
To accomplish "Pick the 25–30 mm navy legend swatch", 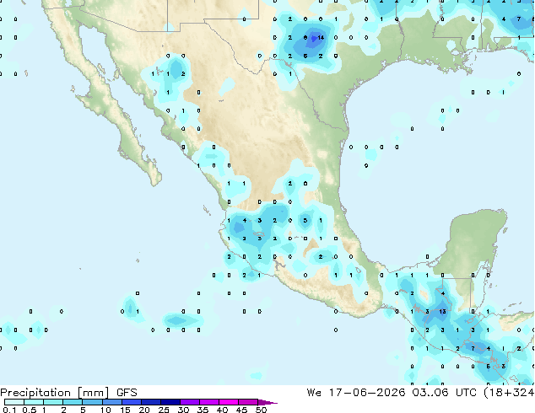I will click(170, 402).
